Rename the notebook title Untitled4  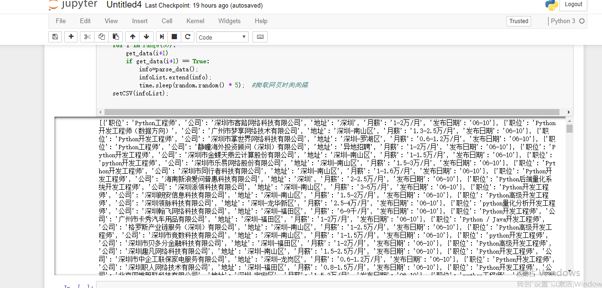pyautogui.click(x=124, y=5)
